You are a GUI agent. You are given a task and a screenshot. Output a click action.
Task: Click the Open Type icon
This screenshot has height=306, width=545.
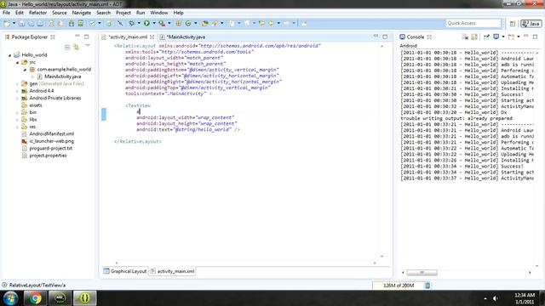205,23
